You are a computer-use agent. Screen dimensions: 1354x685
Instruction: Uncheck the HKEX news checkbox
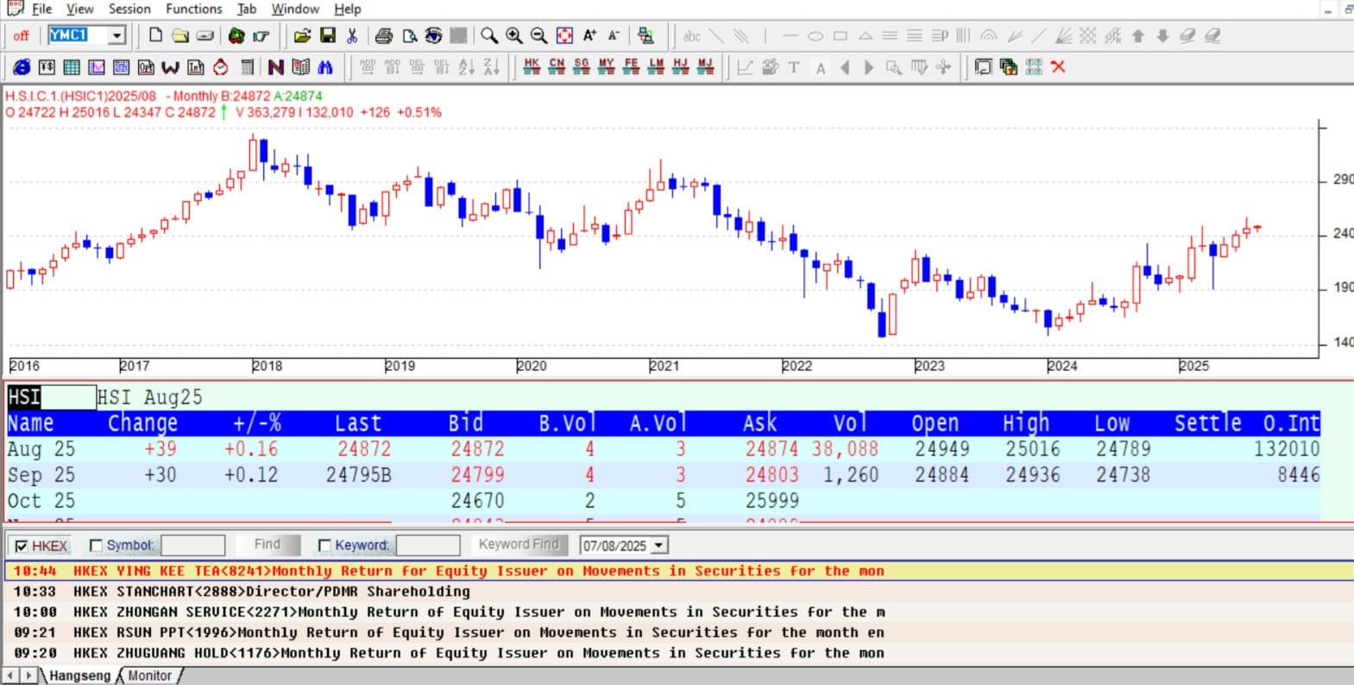tap(22, 546)
